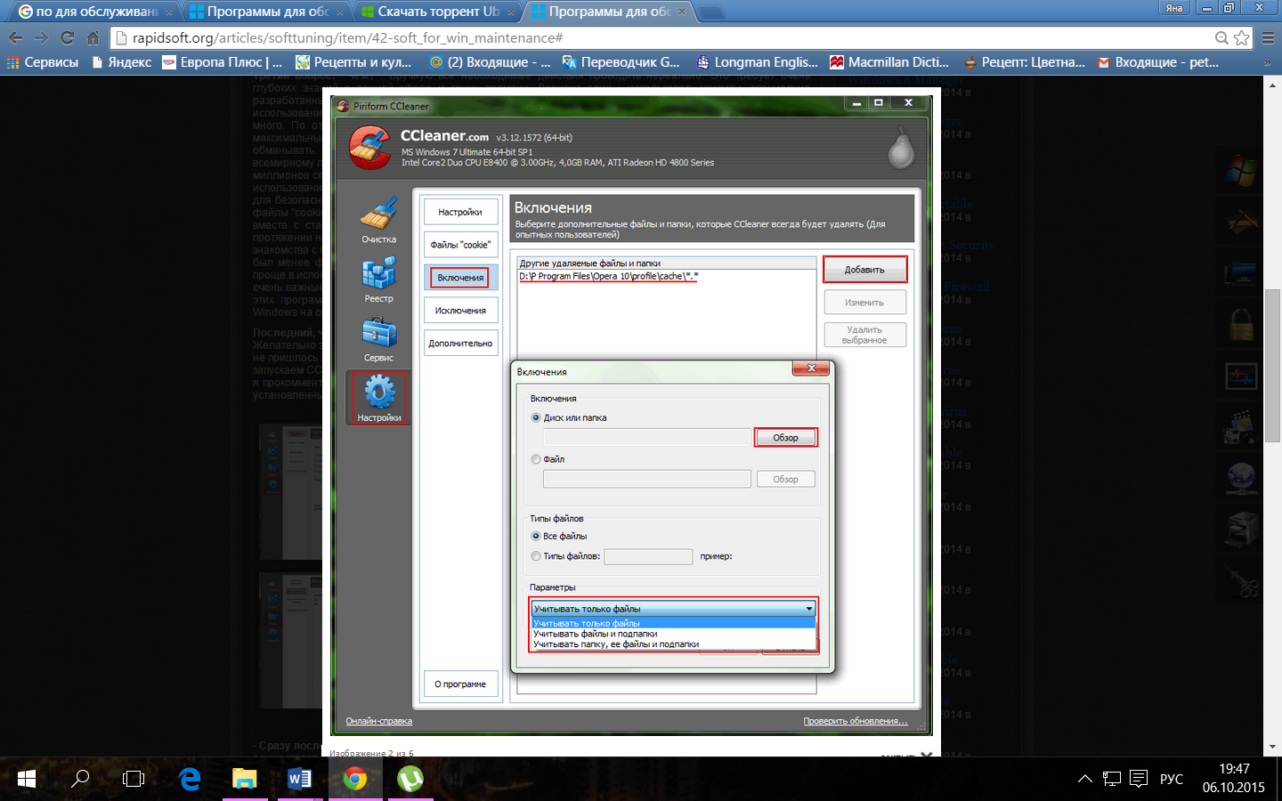This screenshot has height=801, width=1282.
Task: Open the О программе sub-tab
Action: click(x=460, y=684)
